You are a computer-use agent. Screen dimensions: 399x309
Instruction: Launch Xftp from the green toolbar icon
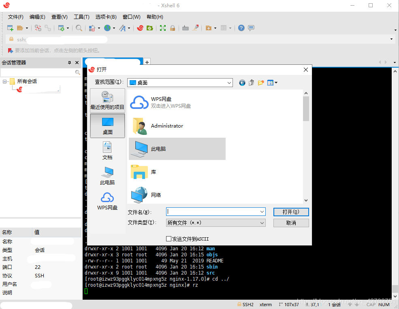tap(150, 28)
